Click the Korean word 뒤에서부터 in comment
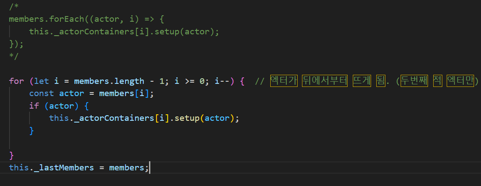This screenshot has width=481, height=186. 325,81
